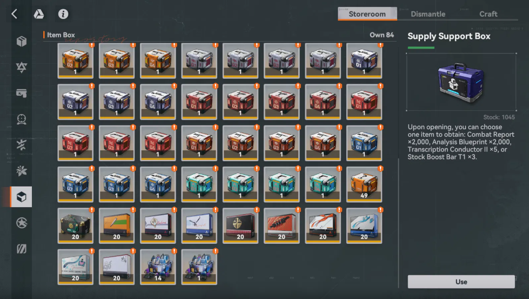Click the triangular logo icon at top
529x299 pixels.
[x=38, y=14]
